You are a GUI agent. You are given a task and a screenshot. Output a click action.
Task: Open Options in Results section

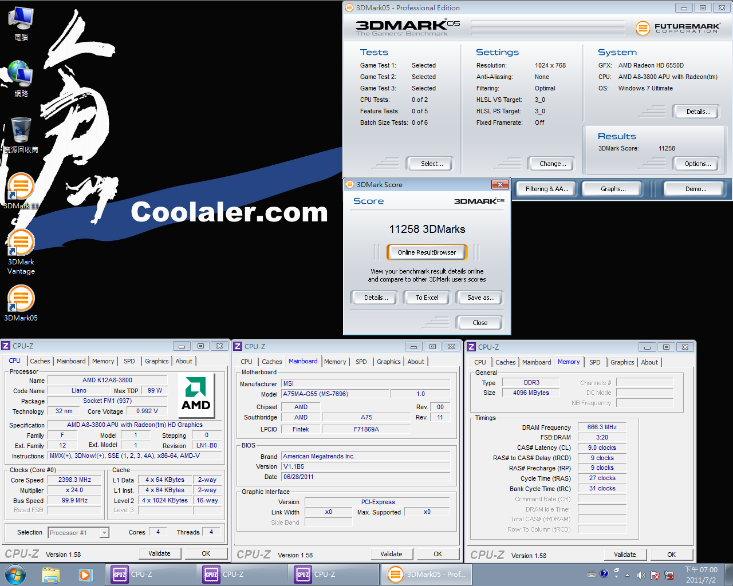tap(697, 164)
